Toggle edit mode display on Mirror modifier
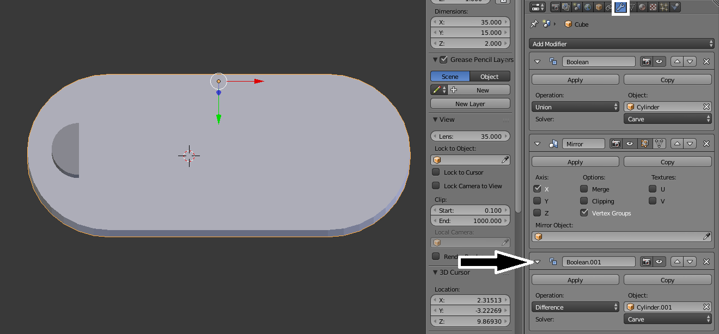 click(x=644, y=144)
